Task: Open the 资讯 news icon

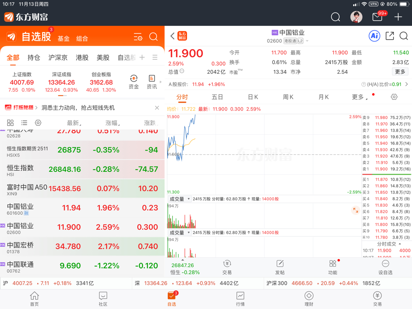Action: pyautogui.click(x=152, y=82)
